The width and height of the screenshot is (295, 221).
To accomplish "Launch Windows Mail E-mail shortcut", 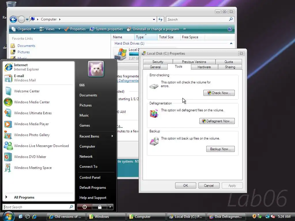I will (x=39, y=78).
